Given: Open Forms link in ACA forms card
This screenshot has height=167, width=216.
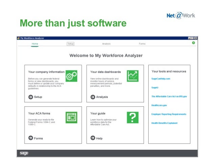Looking at the screenshot, I should click(38, 138).
